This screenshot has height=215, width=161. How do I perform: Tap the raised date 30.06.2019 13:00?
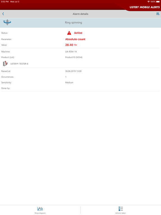[x=73, y=71]
